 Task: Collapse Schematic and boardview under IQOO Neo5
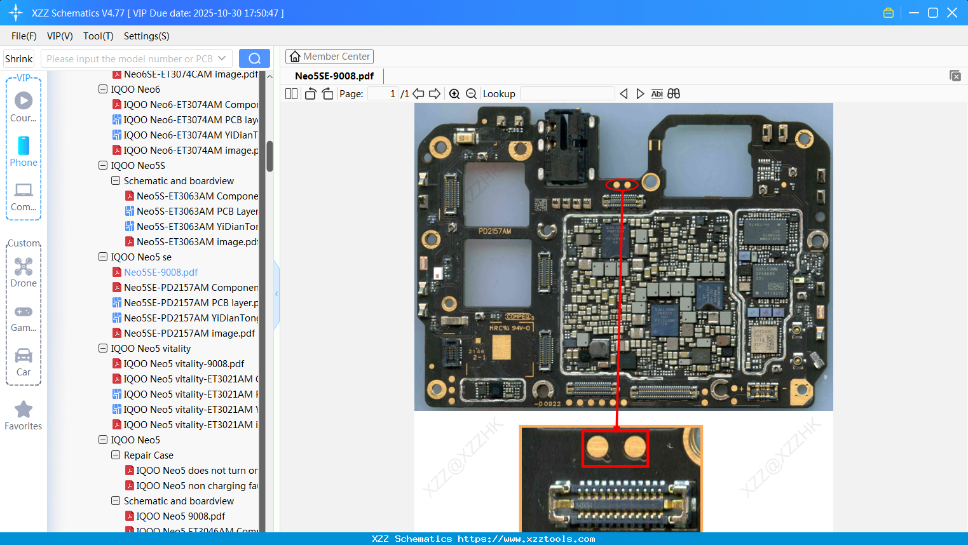(116, 501)
